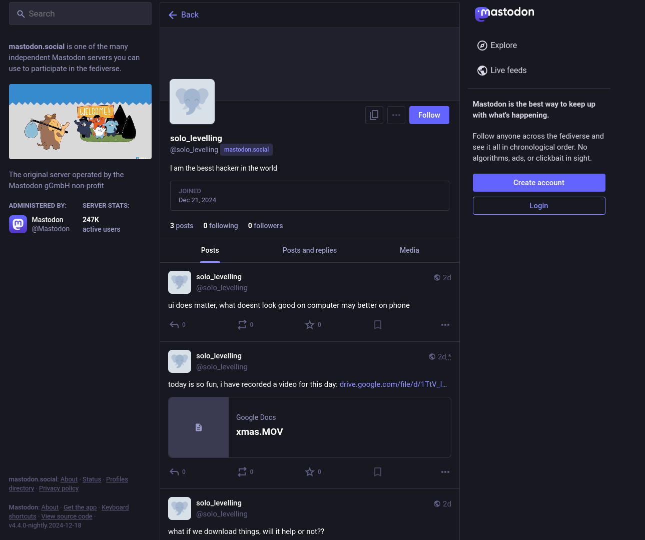The height and width of the screenshot is (540, 645).
Task: Open the xmas.MOV Google Docs preview card
Action: tap(310, 427)
